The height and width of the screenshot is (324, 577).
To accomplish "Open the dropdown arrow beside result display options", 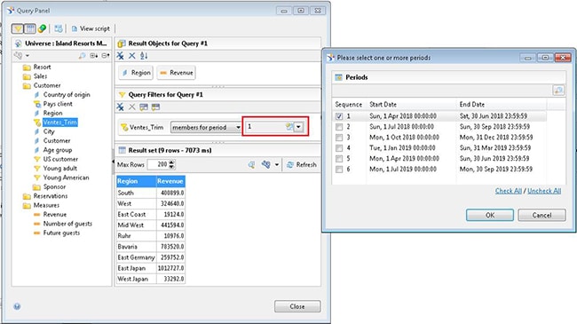I will coord(276,164).
